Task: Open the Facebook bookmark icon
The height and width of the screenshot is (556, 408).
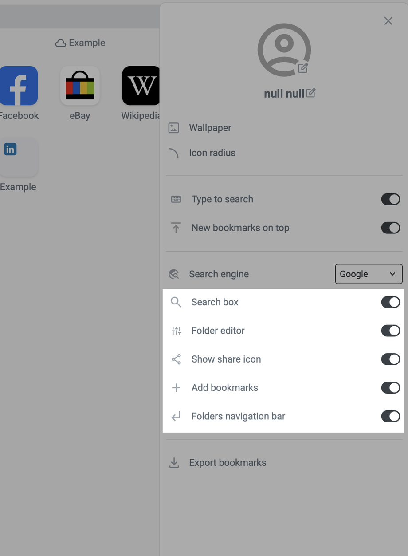Action: pos(19,86)
